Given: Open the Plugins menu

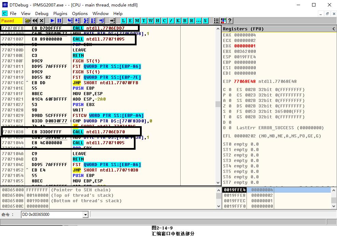Looking at the screenshot, I should pos(60,13).
